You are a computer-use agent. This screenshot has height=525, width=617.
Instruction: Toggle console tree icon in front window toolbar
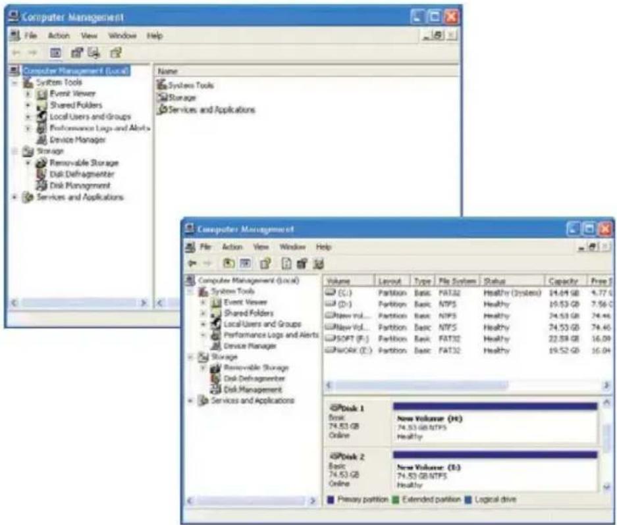246,263
